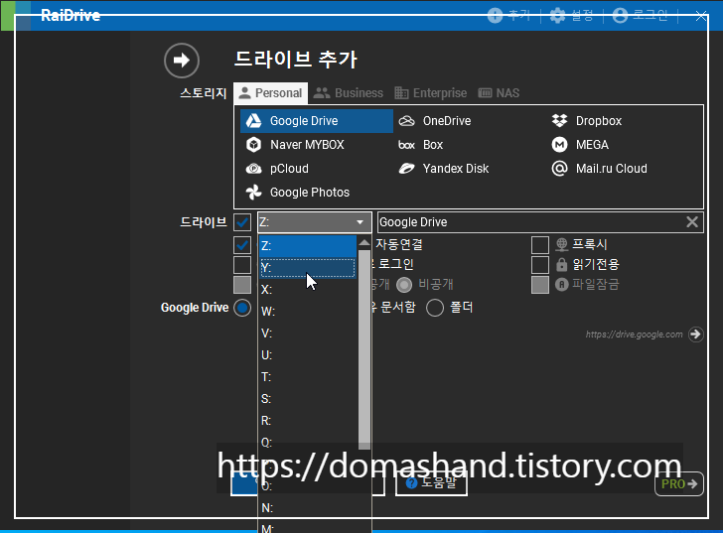Click the arrow next to drive.google.com
This screenshot has height=533, width=723.
695,333
